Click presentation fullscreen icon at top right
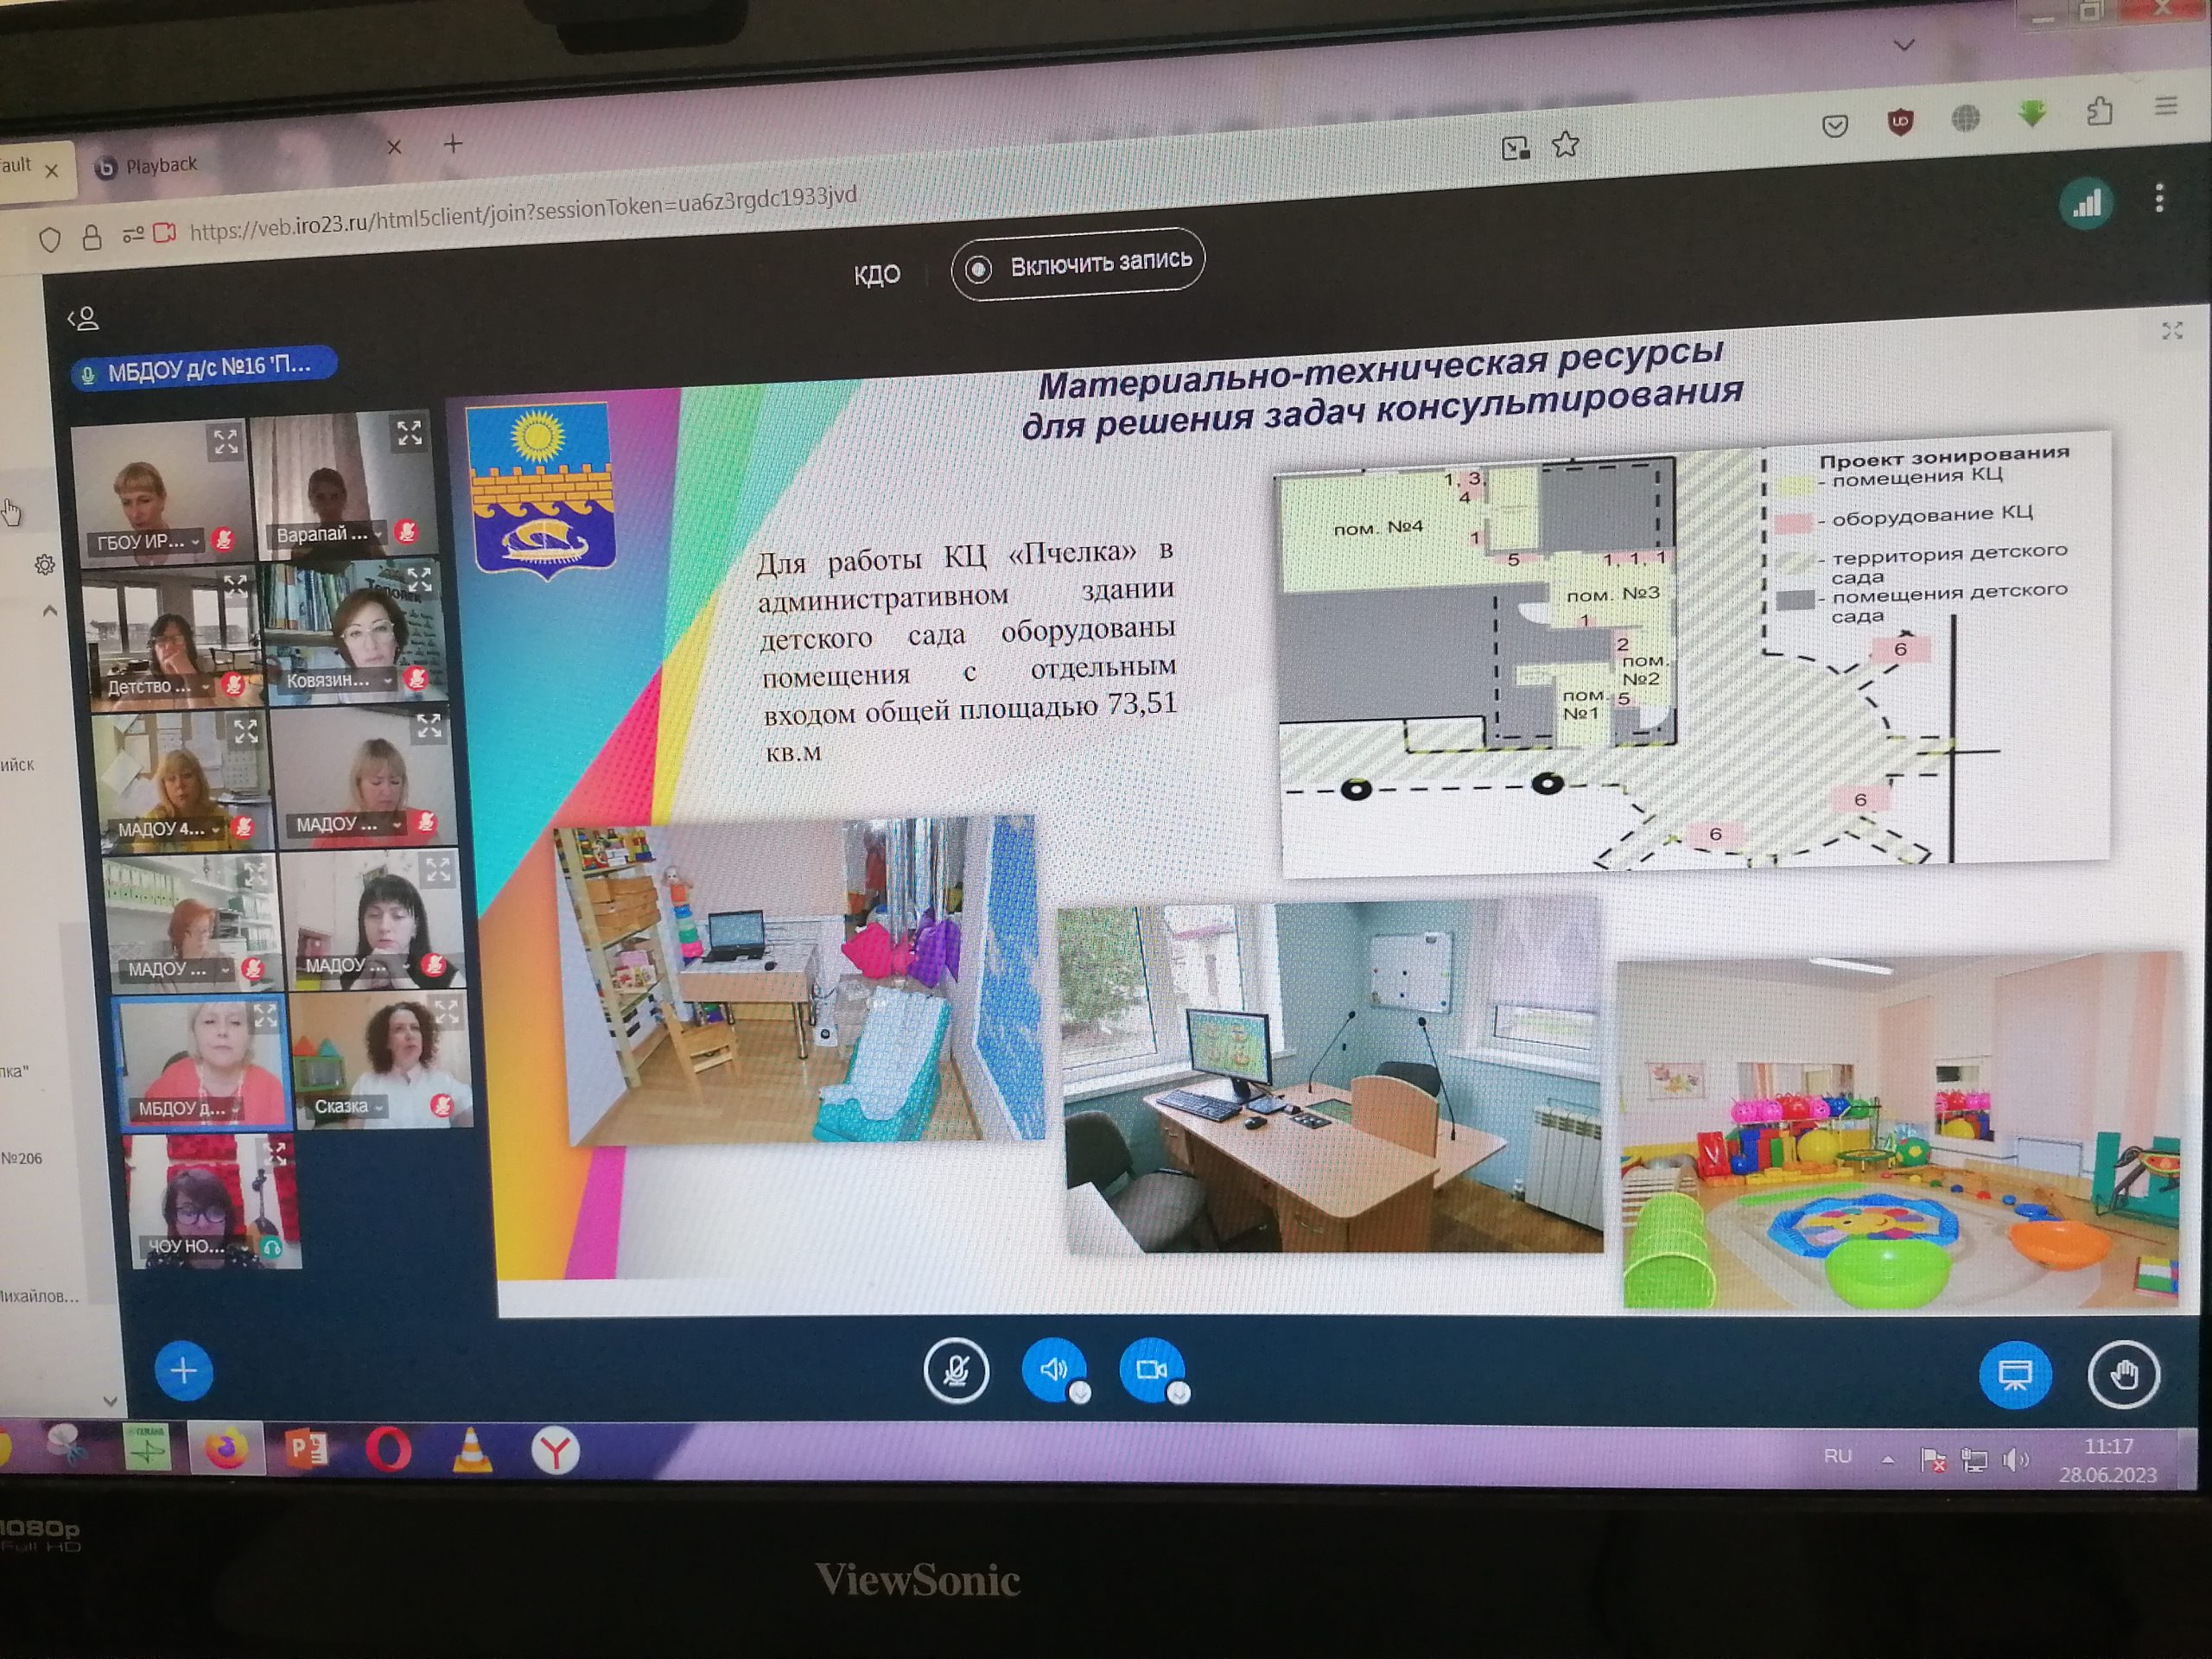 (2172, 331)
